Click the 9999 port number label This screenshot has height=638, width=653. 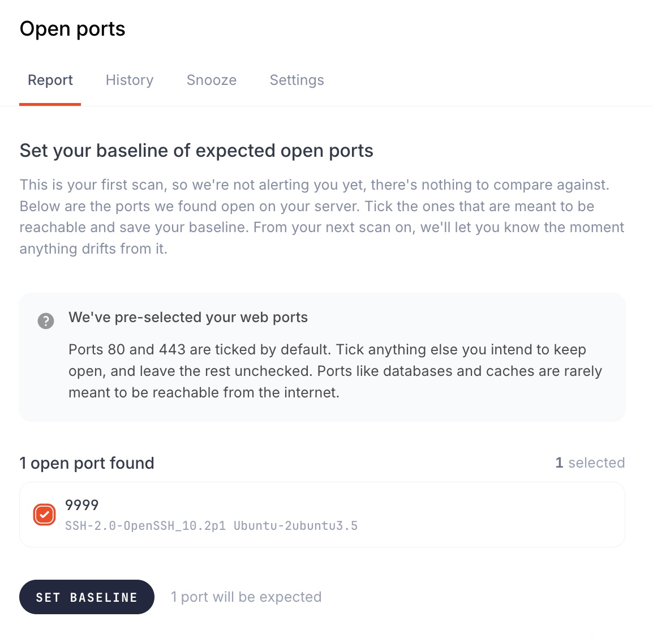click(x=82, y=505)
